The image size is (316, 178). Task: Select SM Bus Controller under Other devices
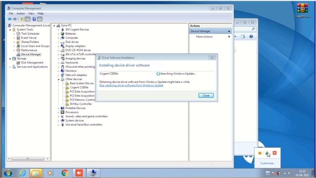(80, 104)
